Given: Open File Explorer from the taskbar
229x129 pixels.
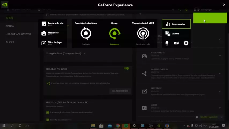Looking at the screenshot, I should (93, 126).
